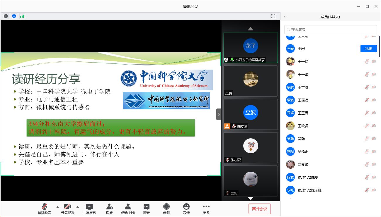381x217 pixels.
Task: Open the 表情 emoji reactions
Action: tap(186, 209)
